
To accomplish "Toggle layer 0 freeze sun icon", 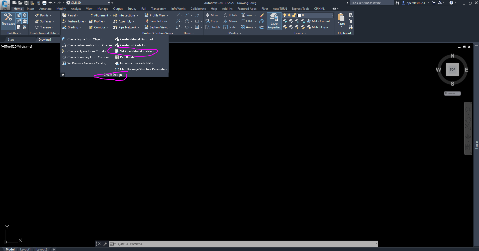I will 289,15.
